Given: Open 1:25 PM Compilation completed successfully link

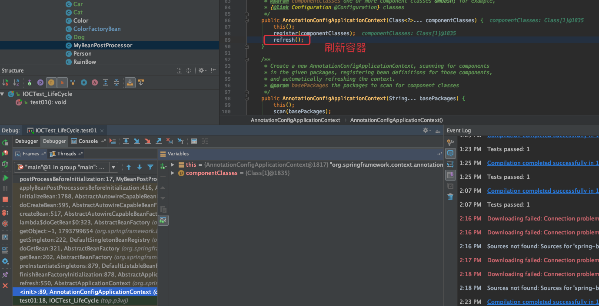Looking at the screenshot, I should coord(543,163).
